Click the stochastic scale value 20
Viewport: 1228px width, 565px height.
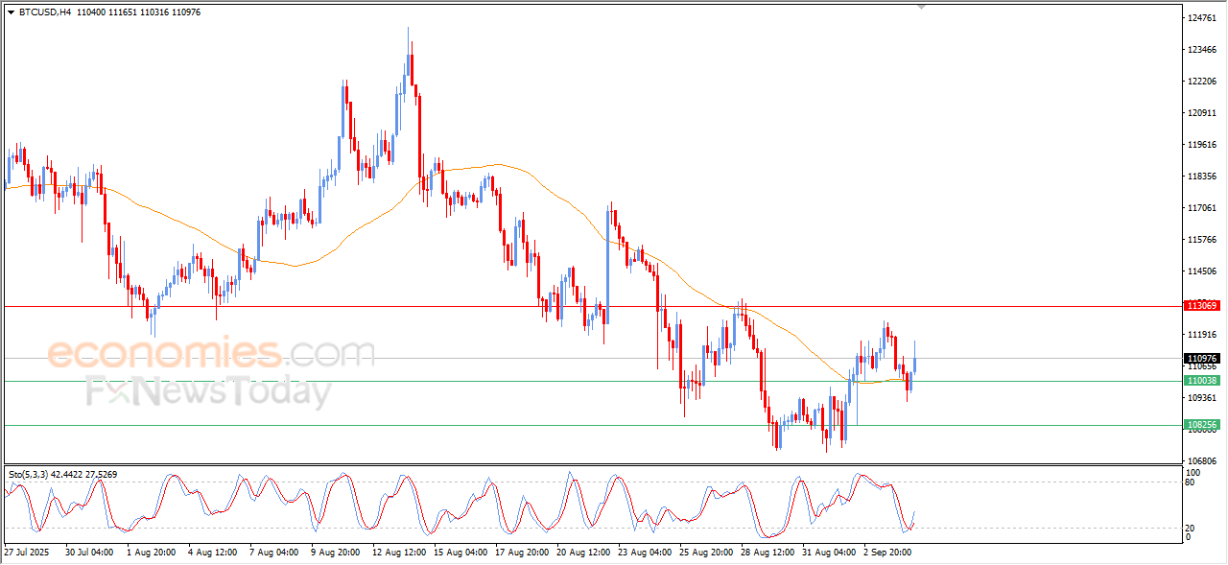point(1192,529)
